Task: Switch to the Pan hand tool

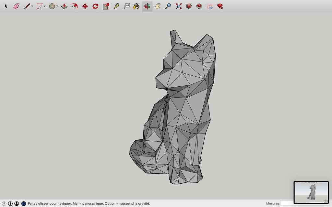Action: click(158, 6)
